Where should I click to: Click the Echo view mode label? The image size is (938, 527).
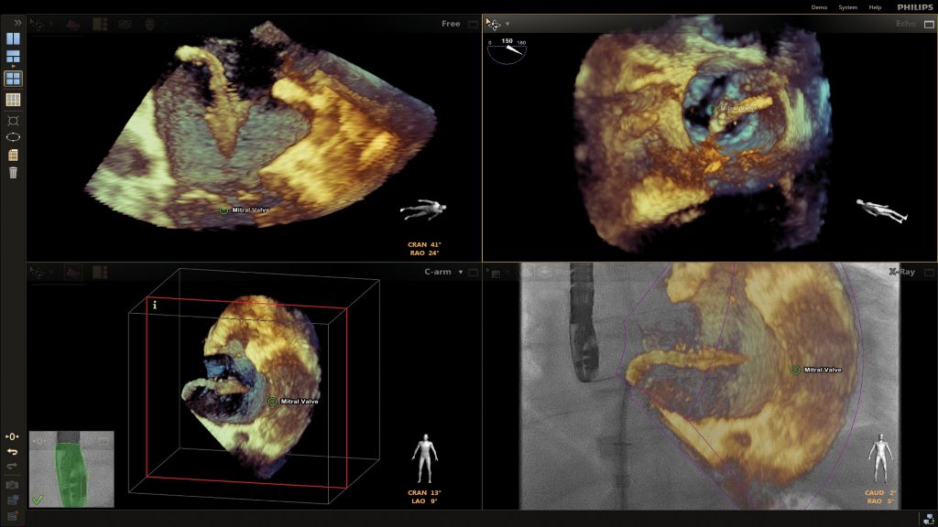coord(906,24)
